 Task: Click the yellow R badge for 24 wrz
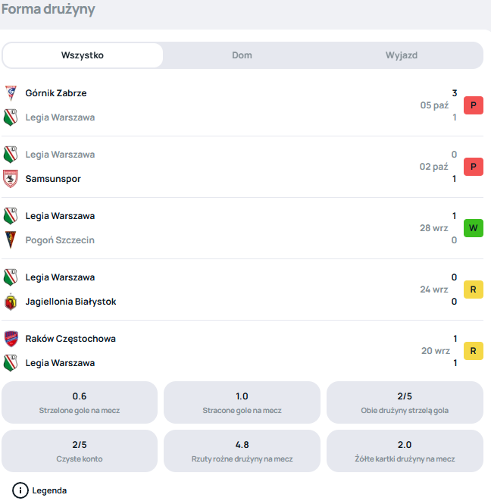coord(473,290)
